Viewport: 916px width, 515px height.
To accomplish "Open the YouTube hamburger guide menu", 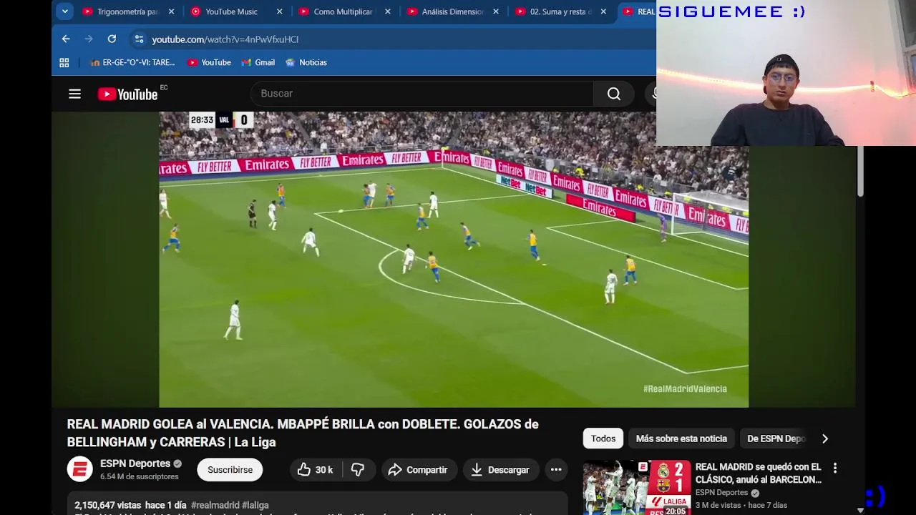I will [x=74, y=94].
